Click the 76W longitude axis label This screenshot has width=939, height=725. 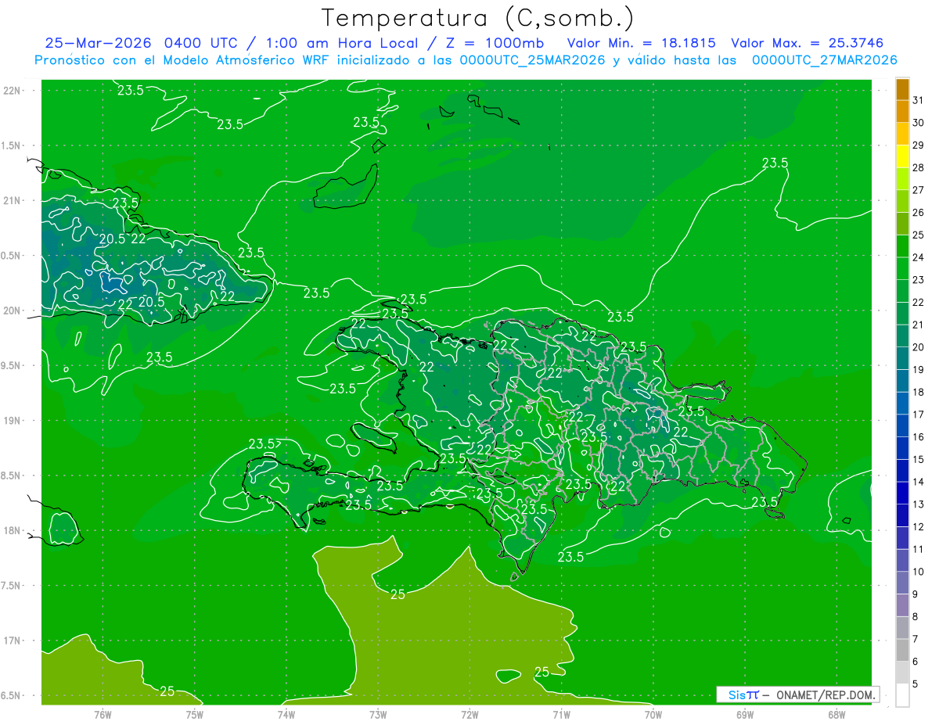103,715
